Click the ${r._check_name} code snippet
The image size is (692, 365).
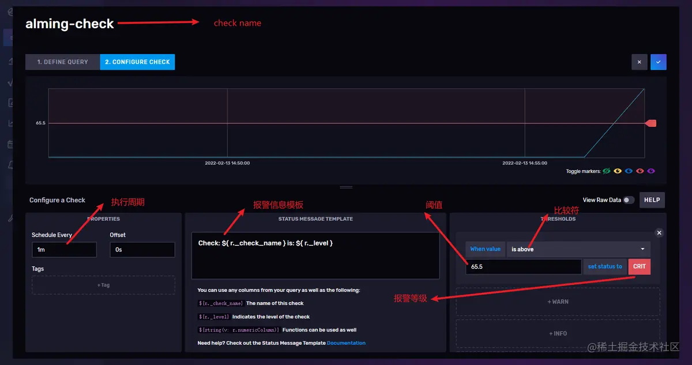(x=221, y=303)
